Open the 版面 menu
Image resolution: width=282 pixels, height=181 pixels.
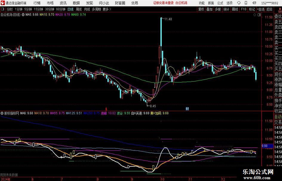tap(211, 3)
